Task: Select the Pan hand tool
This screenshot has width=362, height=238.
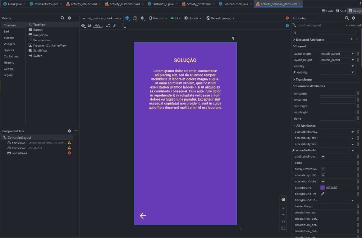Action: click(283, 199)
